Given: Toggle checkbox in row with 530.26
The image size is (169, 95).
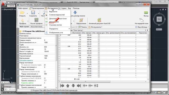Looking at the screenshot, I should tap(99, 35).
